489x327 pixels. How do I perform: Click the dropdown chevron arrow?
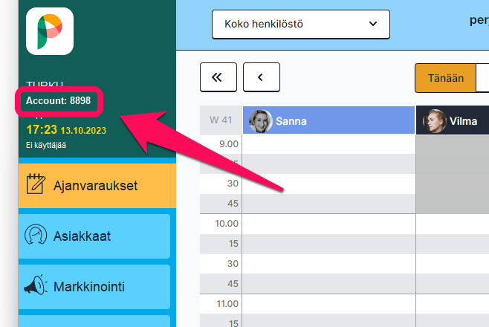(373, 24)
